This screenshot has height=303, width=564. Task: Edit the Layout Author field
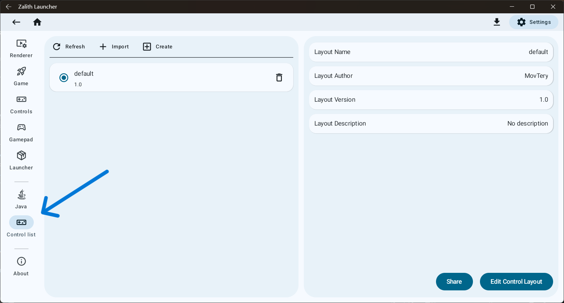[431, 76]
